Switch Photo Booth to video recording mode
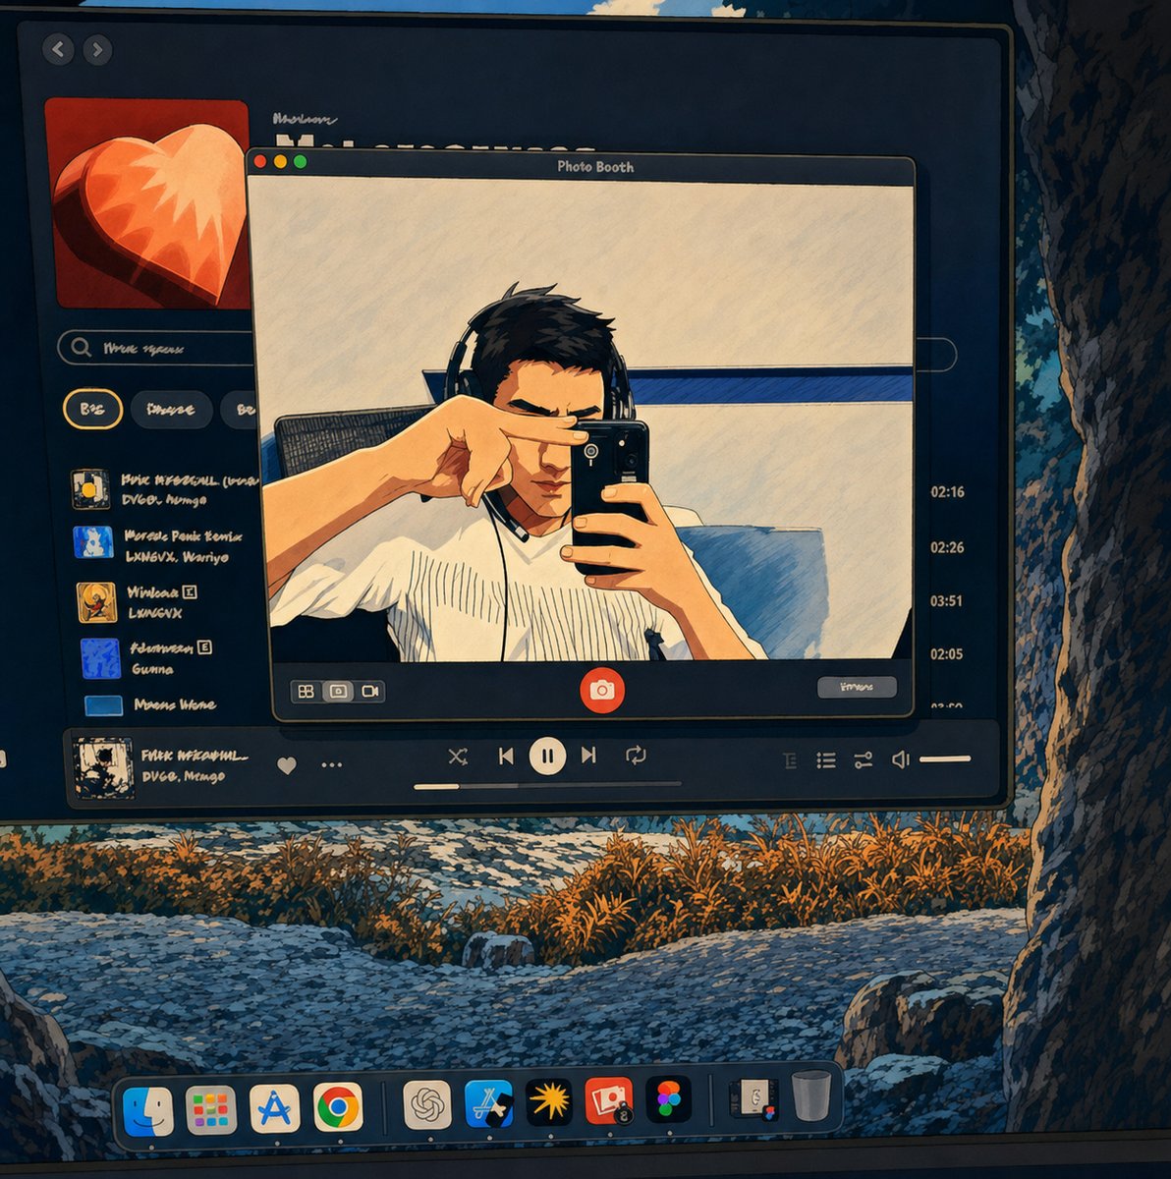This screenshot has height=1179, width=1171. pyautogui.click(x=369, y=692)
